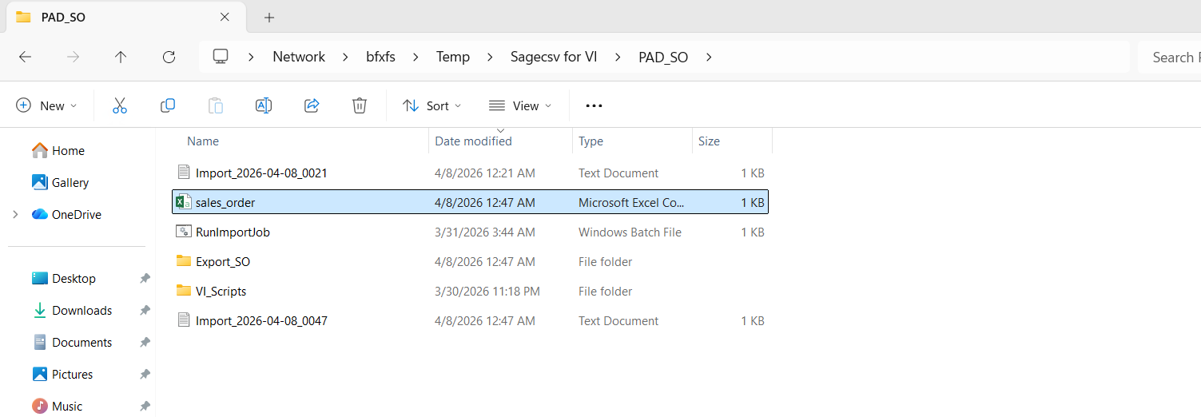The height and width of the screenshot is (417, 1201).
Task: Select the Import_2026-04-08_0021 file name
Action: pos(261,173)
